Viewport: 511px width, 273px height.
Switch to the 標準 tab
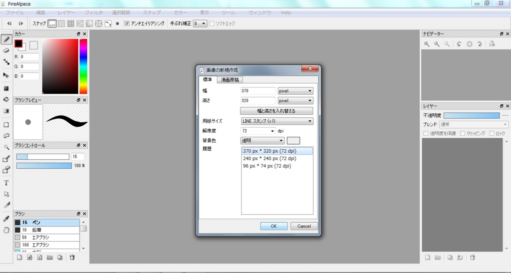[208, 79]
